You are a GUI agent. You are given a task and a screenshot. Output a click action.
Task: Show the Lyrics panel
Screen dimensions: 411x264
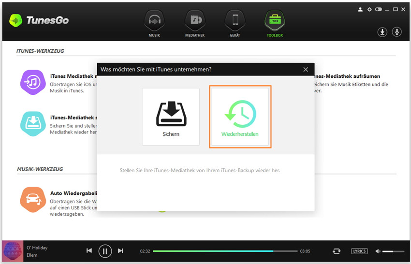pyautogui.click(x=359, y=251)
